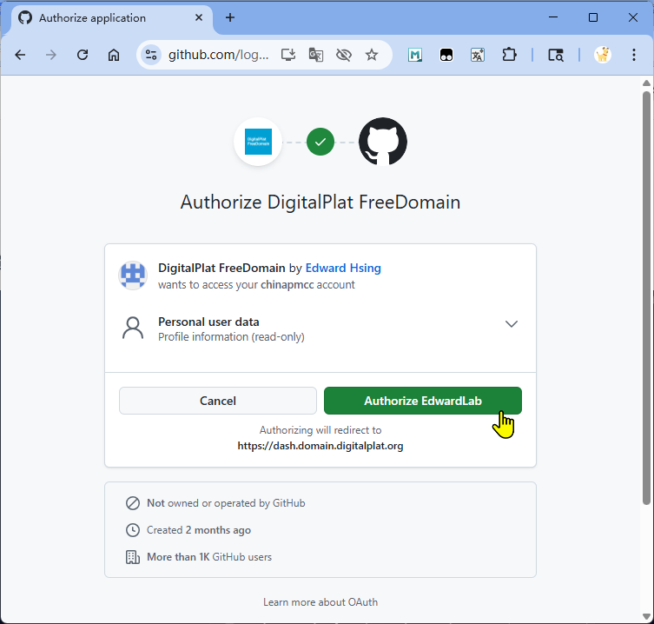Open site information controls beside the URL
The image size is (654, 624).
pos(151,55)
